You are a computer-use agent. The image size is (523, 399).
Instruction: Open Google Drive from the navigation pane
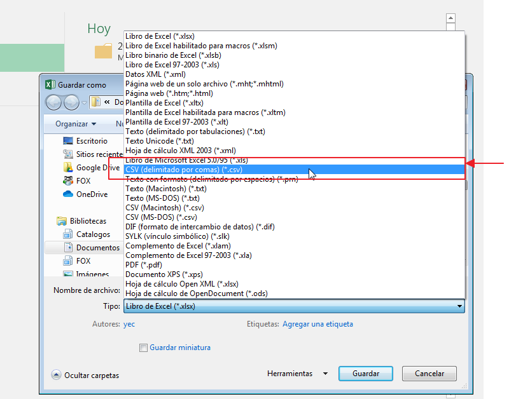coord(68,168)
